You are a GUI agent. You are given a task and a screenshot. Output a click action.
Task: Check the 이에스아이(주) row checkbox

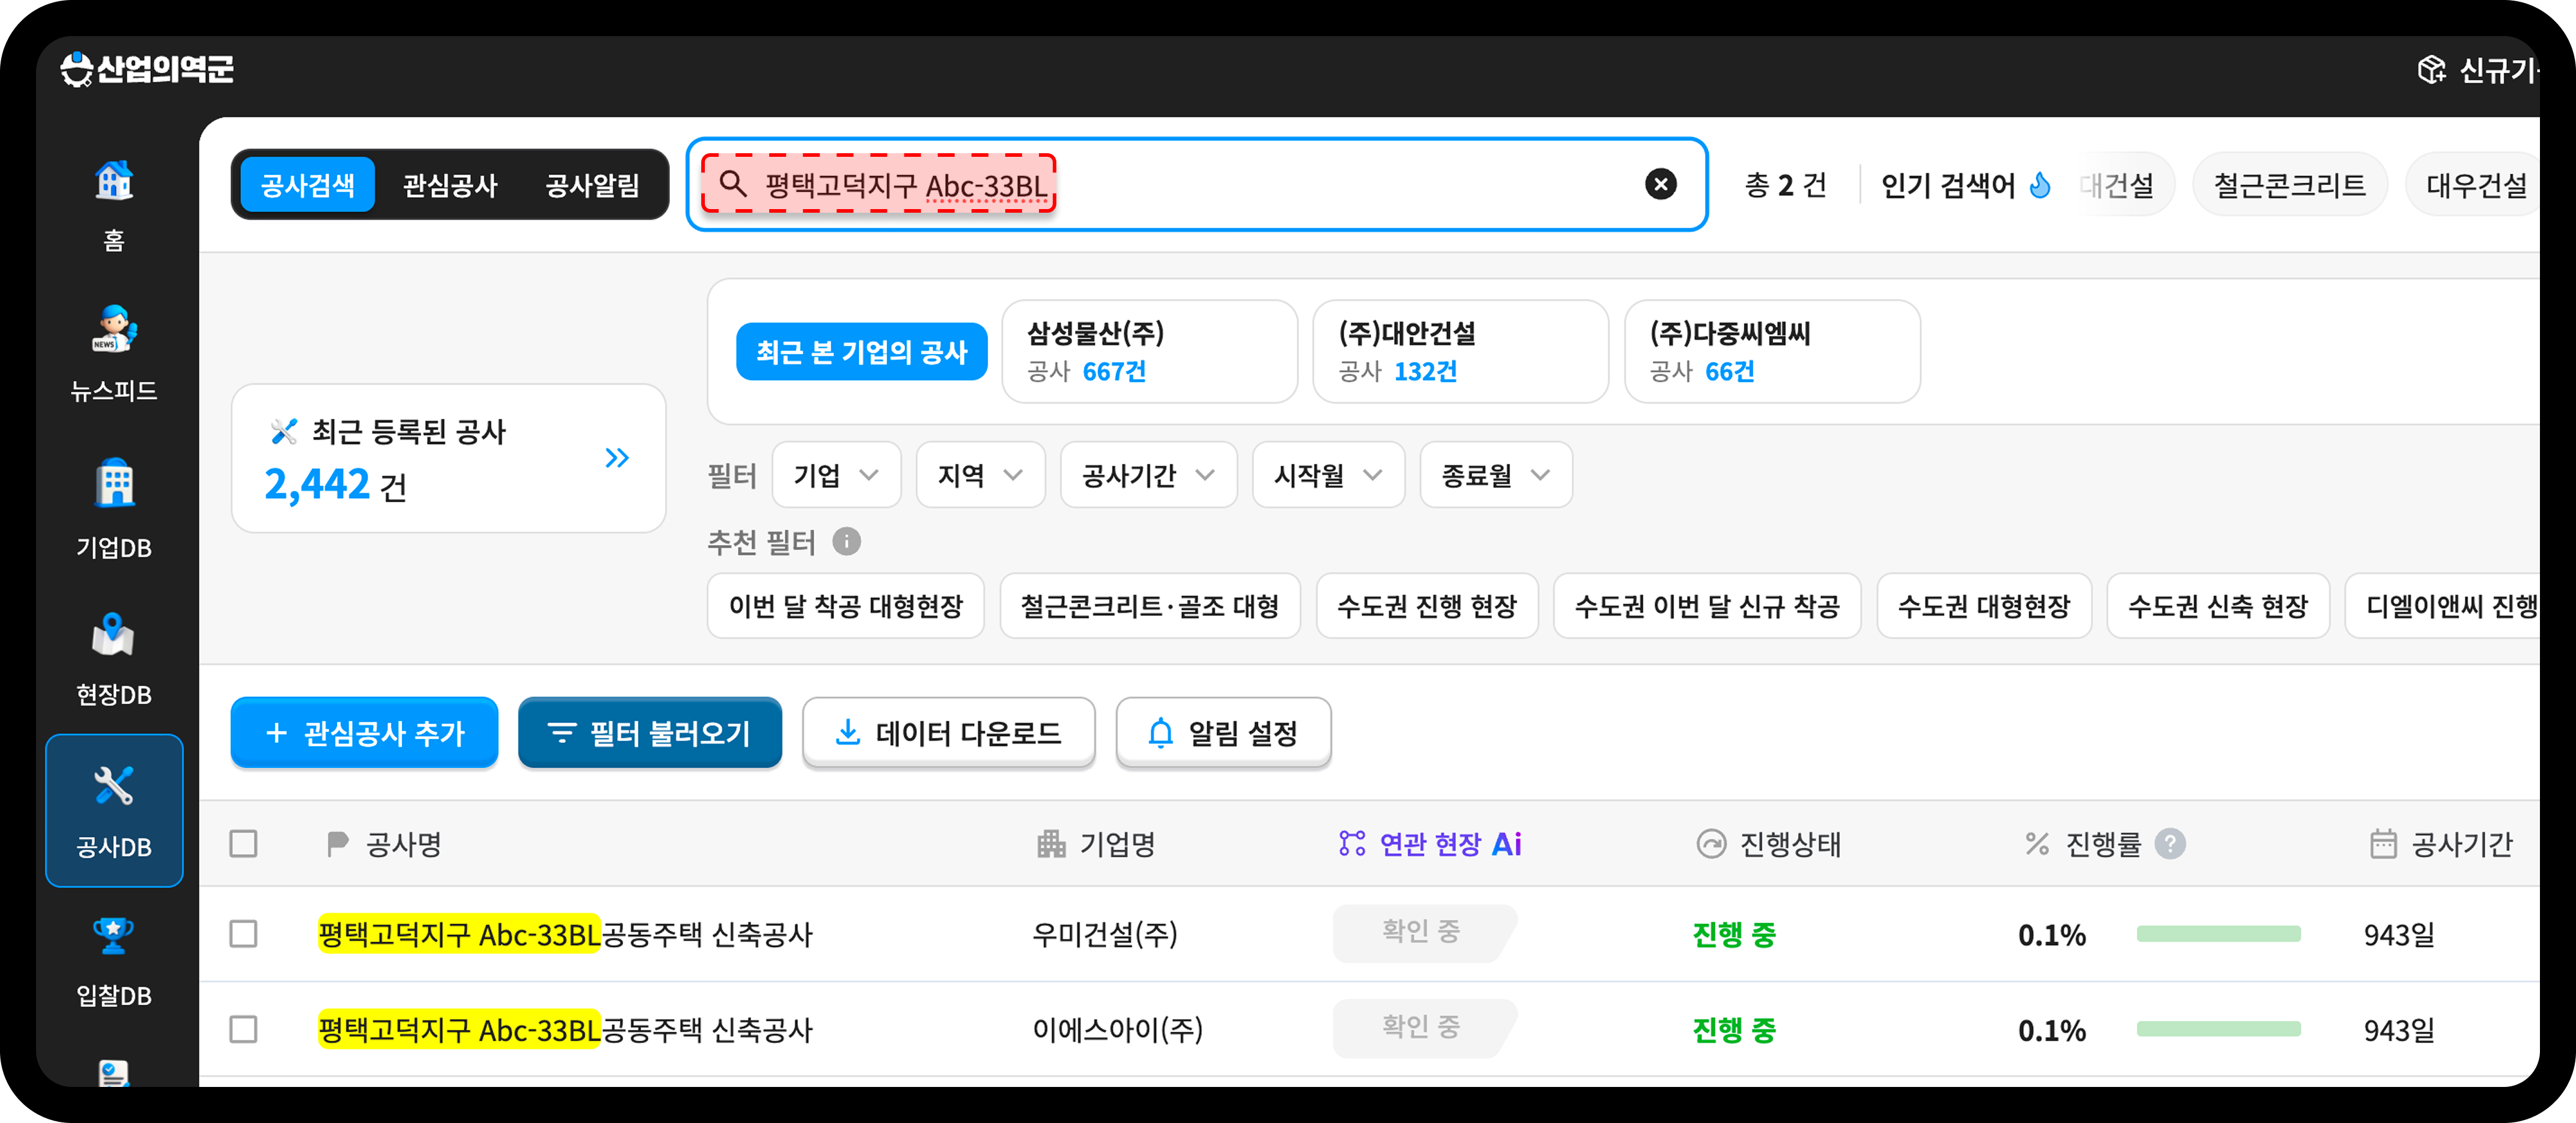243,1029
